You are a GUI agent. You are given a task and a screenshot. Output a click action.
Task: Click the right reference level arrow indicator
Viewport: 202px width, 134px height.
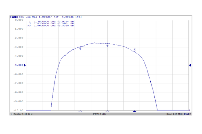190,65
